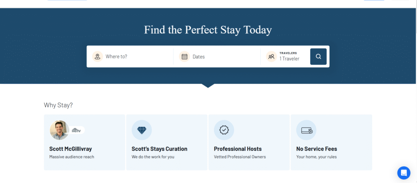Click the diamond icon for Scott's Stays Curation

click(142, 130)
